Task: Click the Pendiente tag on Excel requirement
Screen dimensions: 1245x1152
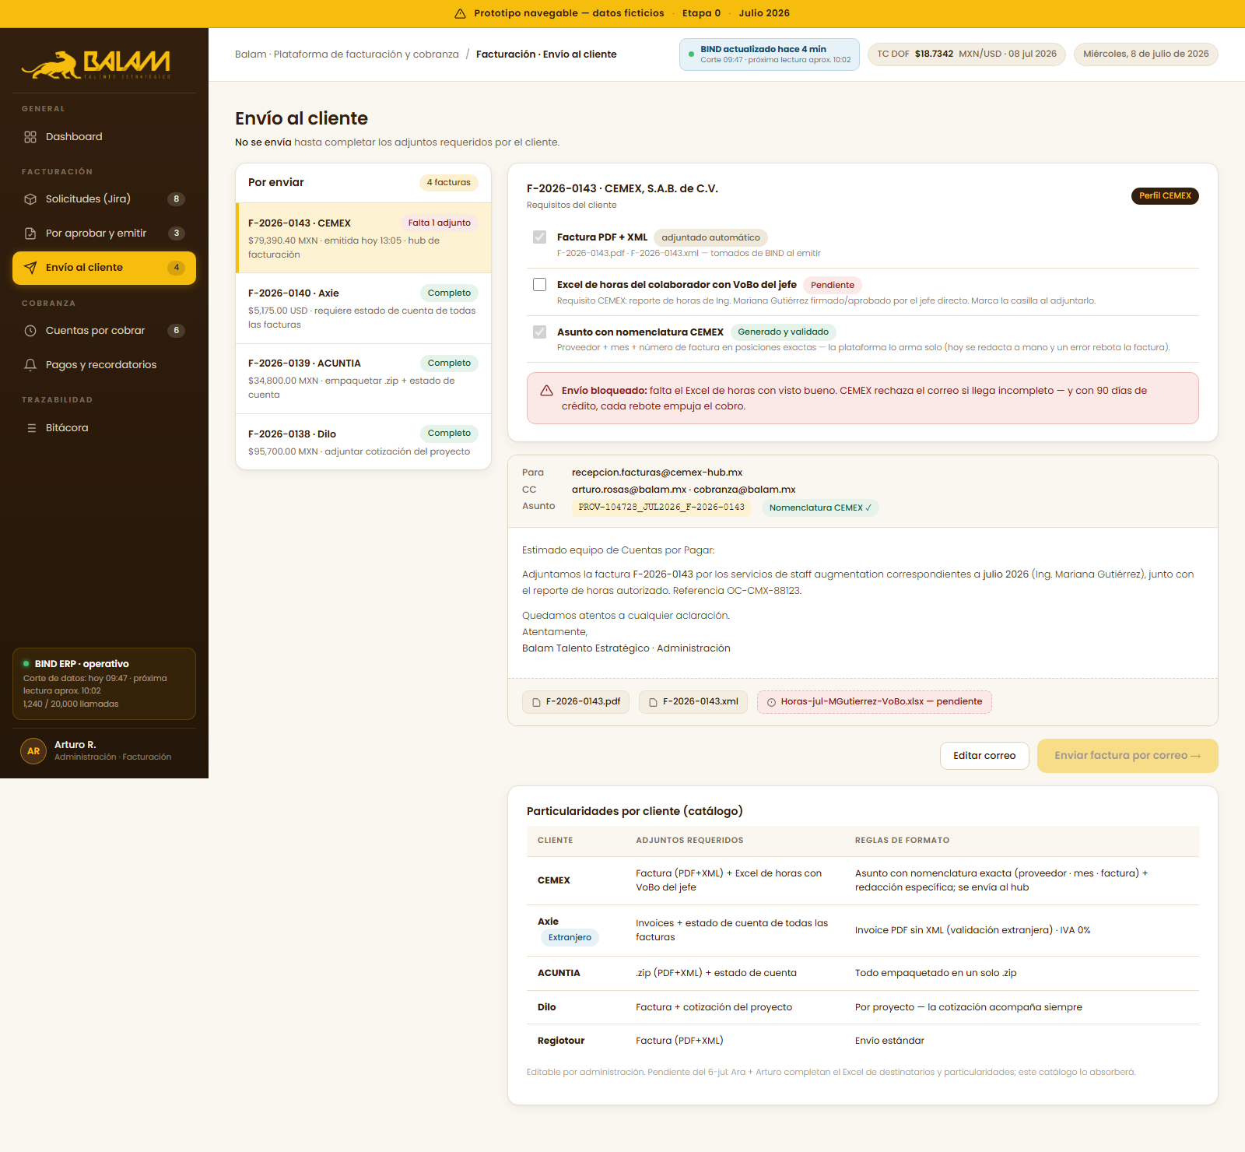Action: click(x=833, y=286)
